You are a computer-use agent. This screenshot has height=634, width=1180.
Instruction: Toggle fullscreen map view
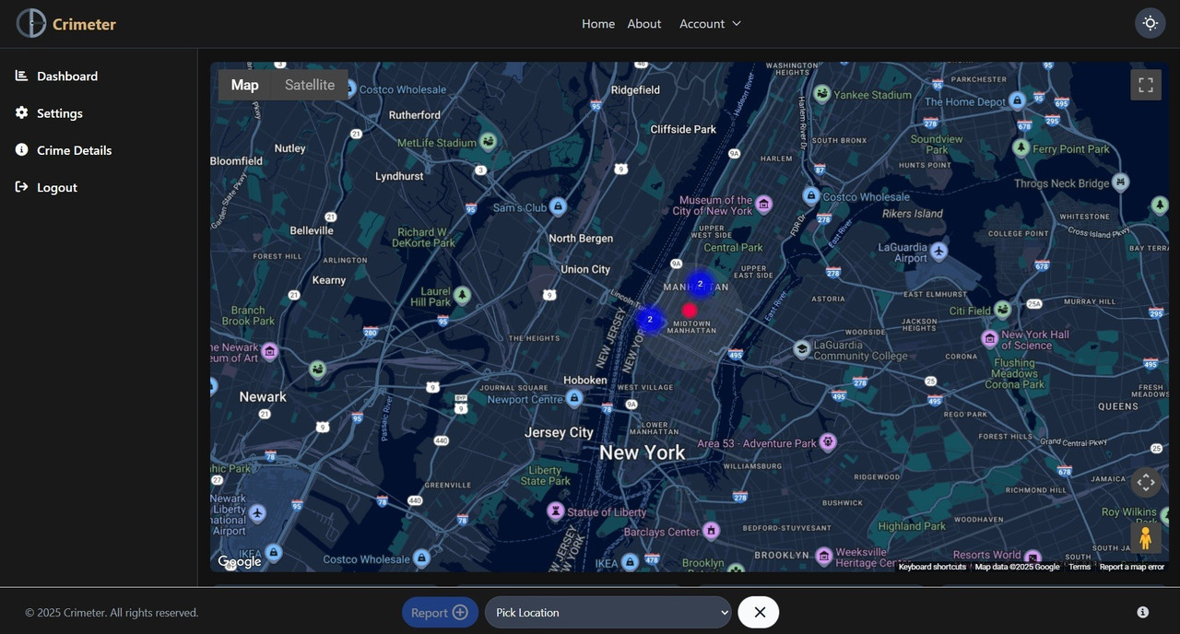(1146, 85)
